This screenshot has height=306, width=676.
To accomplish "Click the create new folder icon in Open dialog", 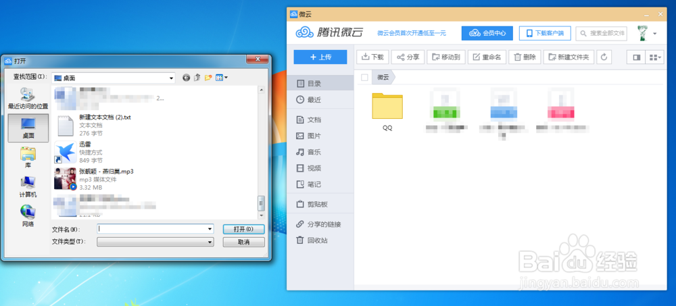I will point(208,78).
